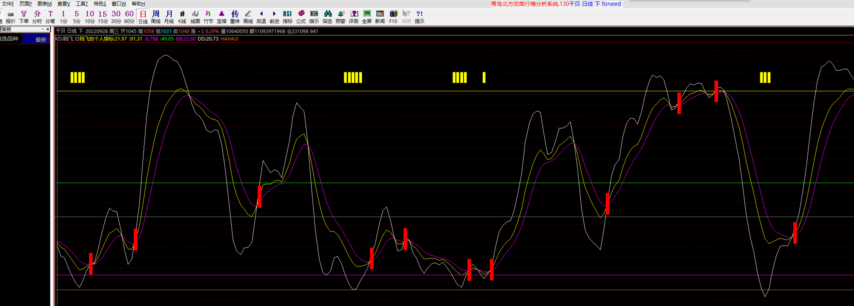This screenshot has height=306, width=854.
Task: Open the 分笔 tick-by-tick view
Action: click(x=50, y=17)
